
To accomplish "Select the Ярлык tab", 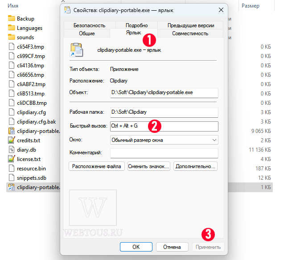I will [x=133, y=33].
